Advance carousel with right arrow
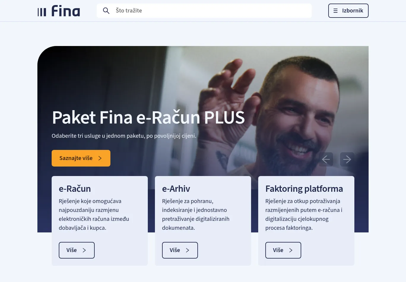This screenshot has width=406, height=282. [x=347, y=159]
